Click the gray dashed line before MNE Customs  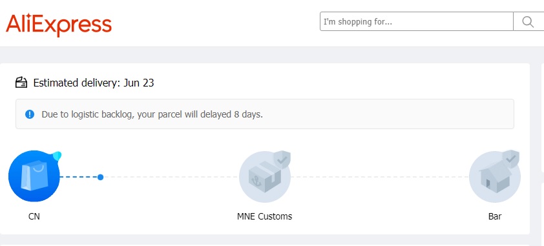171,177
